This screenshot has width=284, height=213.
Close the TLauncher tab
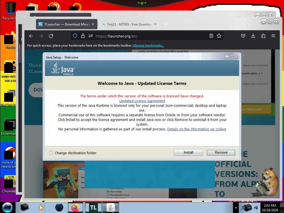(93, 24)
